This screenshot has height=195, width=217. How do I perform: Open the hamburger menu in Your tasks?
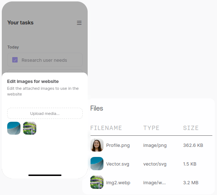point(79,23)
